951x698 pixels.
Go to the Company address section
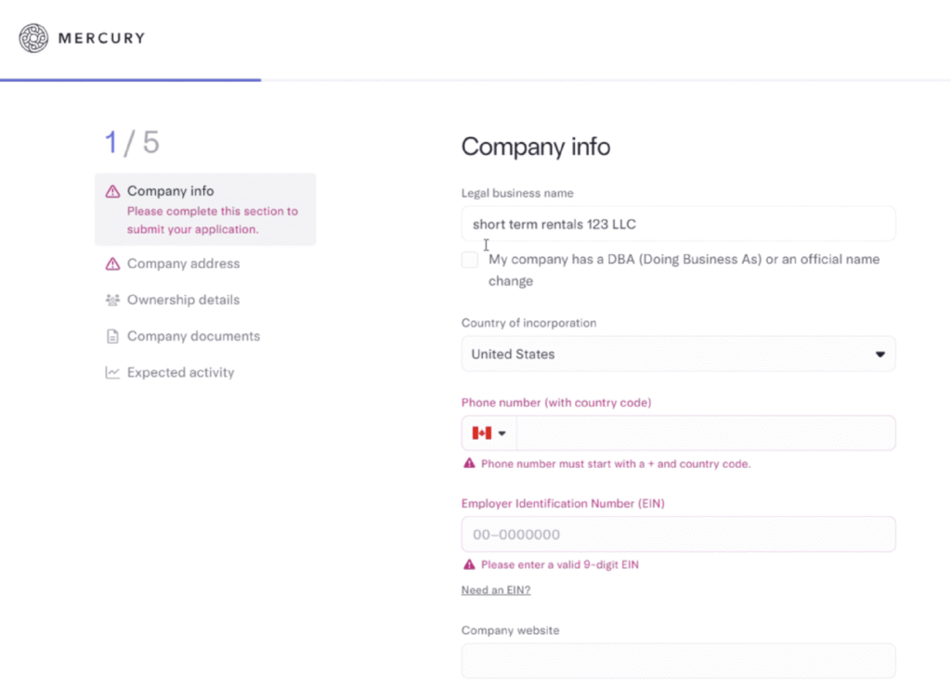pyautogui.click(x=183, y=264)
